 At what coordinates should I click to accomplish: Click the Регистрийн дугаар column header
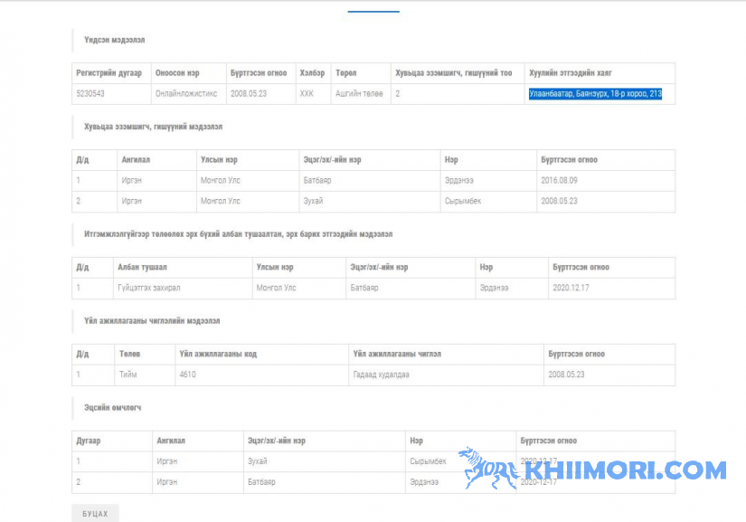(x=109, y=72)
